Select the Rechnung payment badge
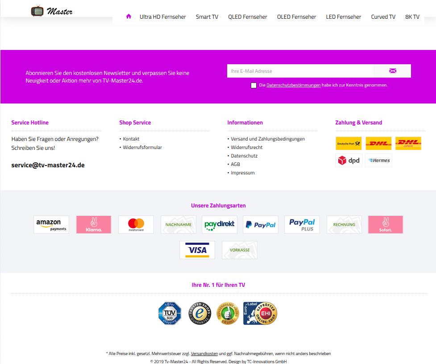The image size is (436, 364). click(x=344, y=224)
